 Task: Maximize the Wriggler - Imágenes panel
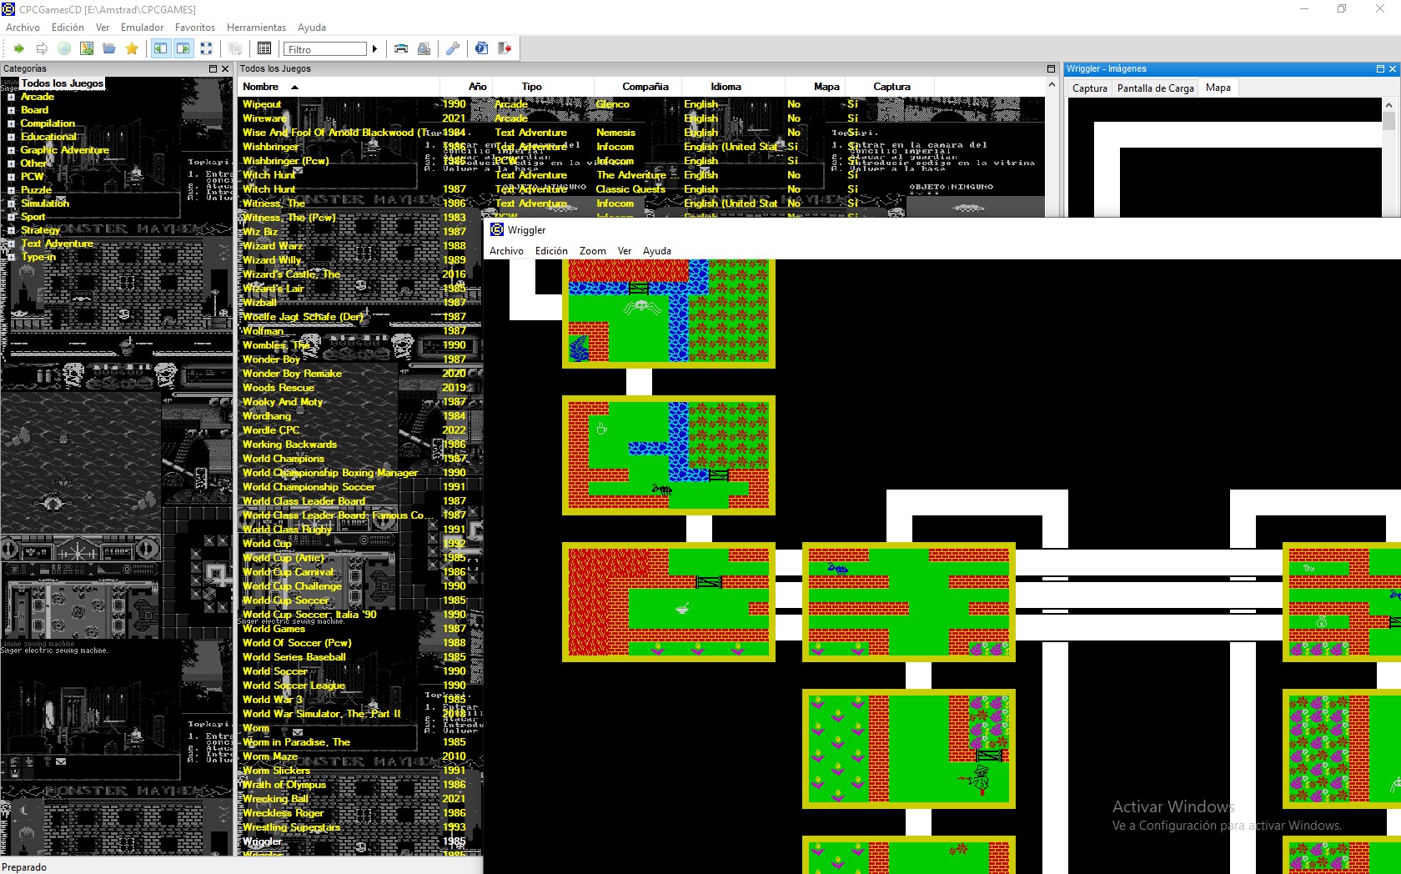[x=1379, y=69]
